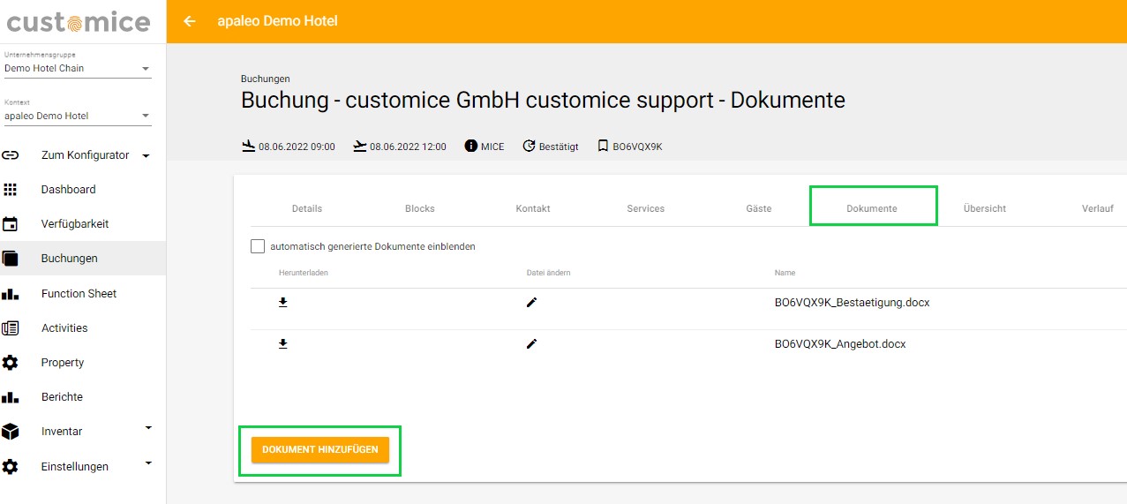Click the Activities newspaper icon
This screenshot has width=1127, height=504.
point(11,328)
